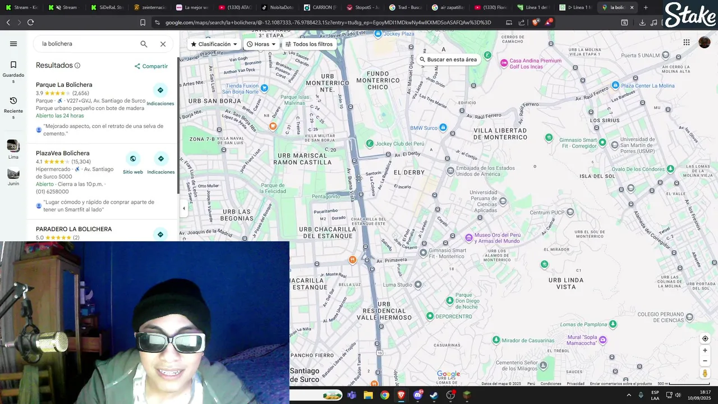Open Google apps grid
This screenshot has height=404, width=718.
point(686,42)
